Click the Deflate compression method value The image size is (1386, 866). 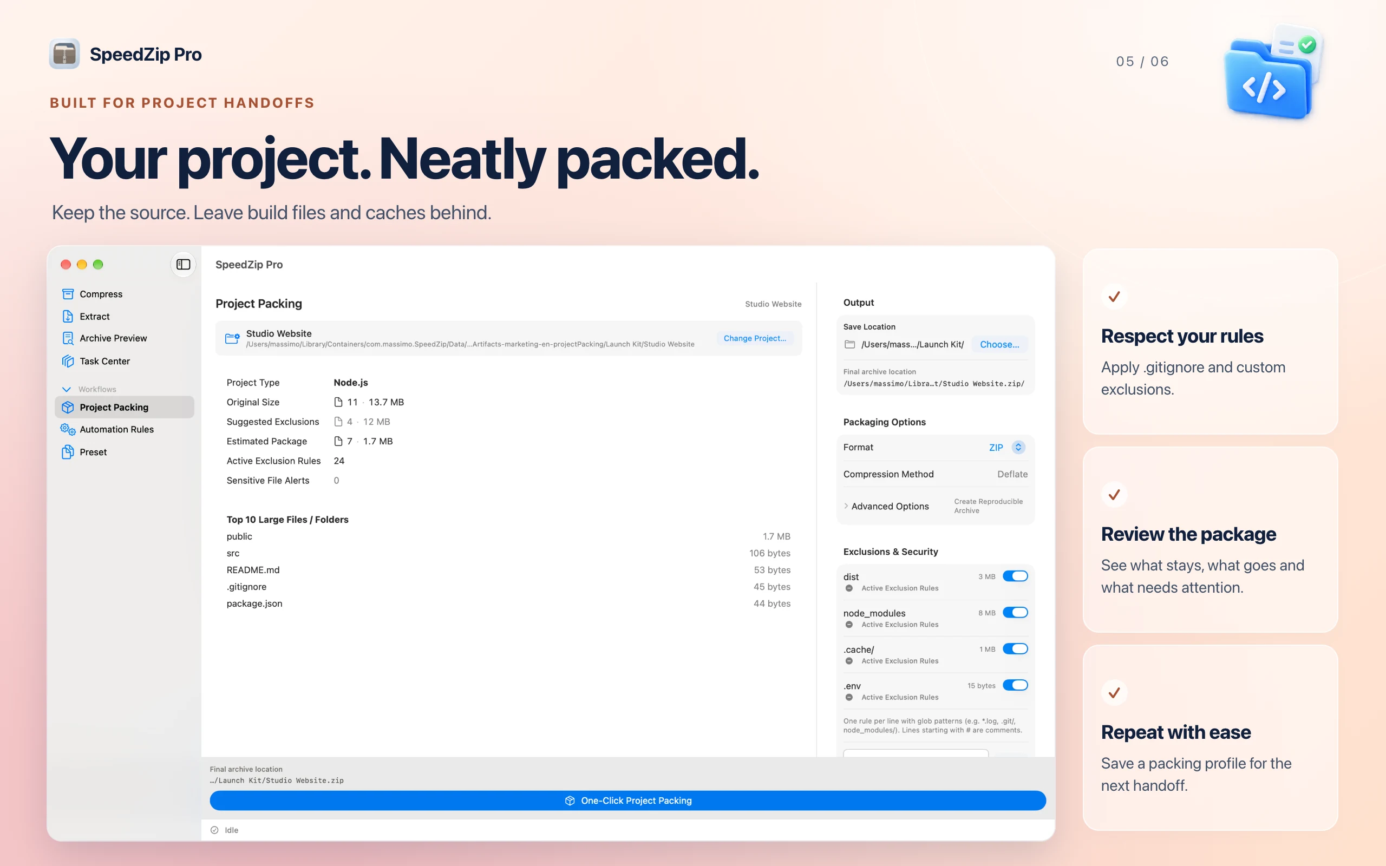(1012, 474)
